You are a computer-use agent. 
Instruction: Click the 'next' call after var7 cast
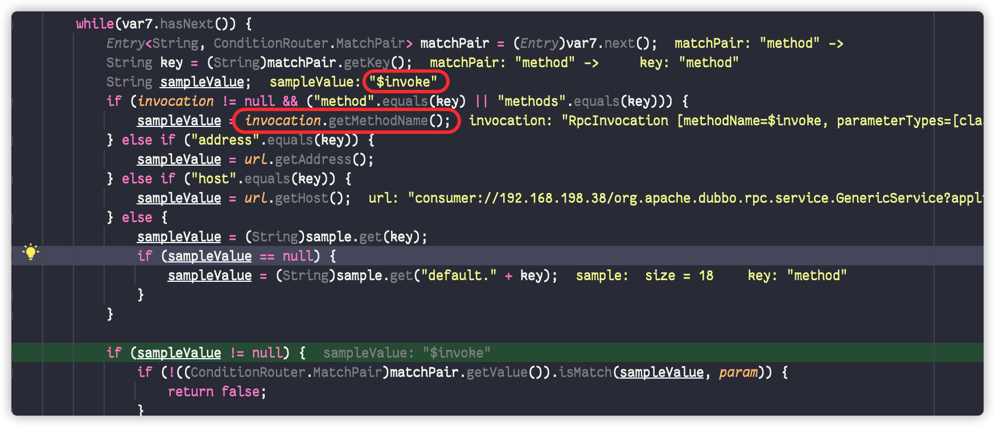click(x=619, y=43)
